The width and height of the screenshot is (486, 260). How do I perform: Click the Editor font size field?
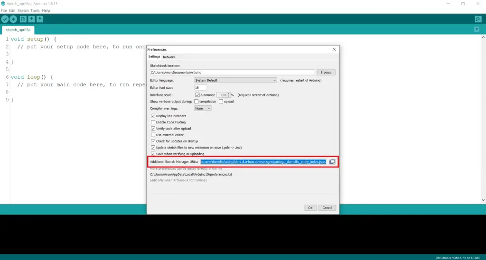(200, 88)
